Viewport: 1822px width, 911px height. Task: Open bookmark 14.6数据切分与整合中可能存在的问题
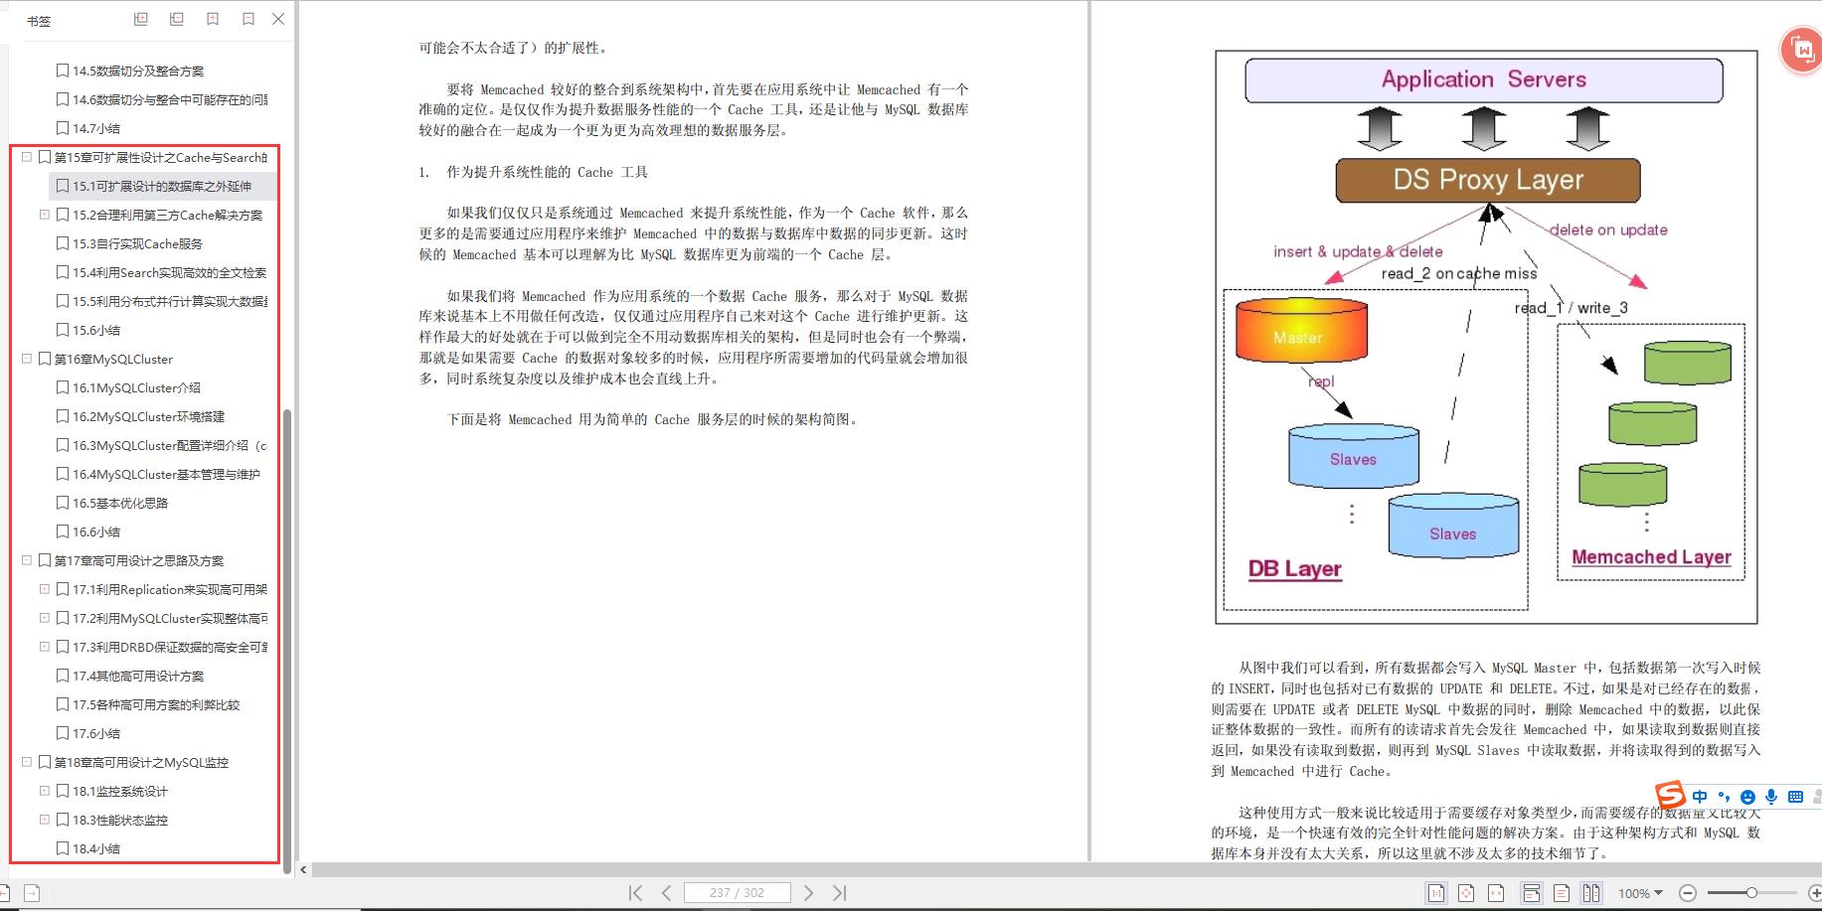170,99
